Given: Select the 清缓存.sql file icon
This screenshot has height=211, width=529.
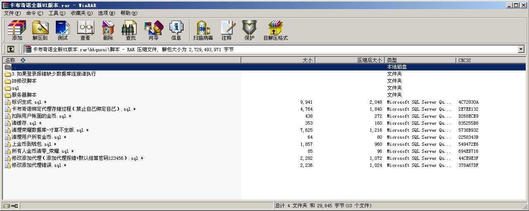Looking at the screenshot, I should pyautogui.click(x=7, y=123).
